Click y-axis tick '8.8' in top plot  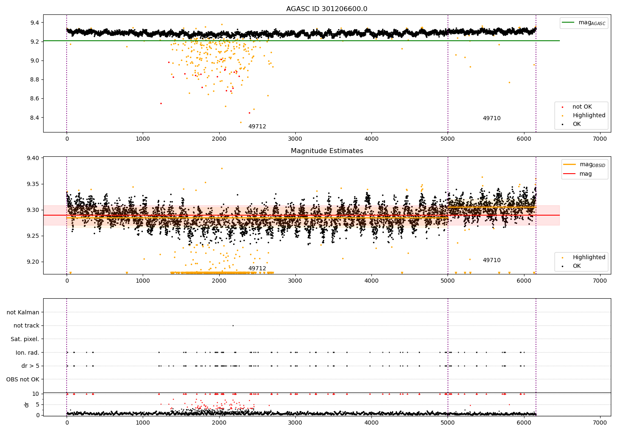coord(35,79)
